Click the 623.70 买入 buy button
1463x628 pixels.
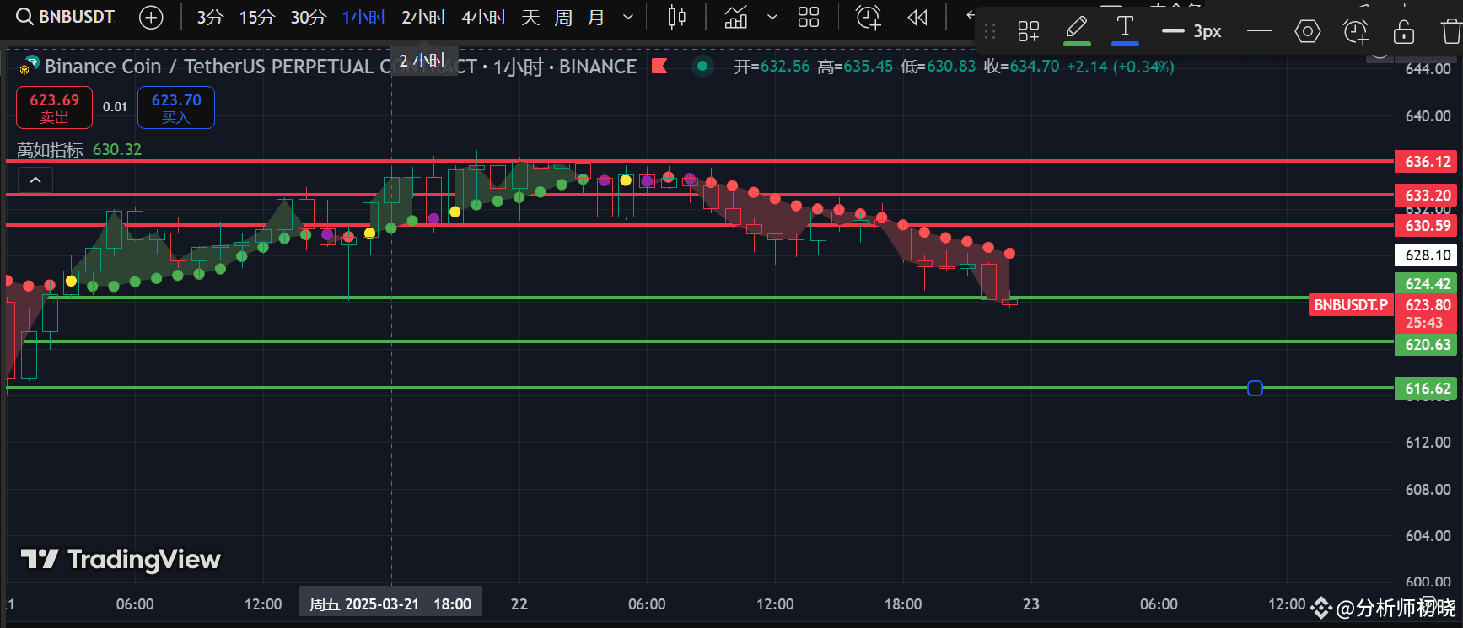point(176,108)
